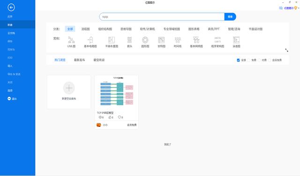Viewport: 300px width, 176px height.
Task: Select the 思维导图 category
Action: (x=126, y=29)
